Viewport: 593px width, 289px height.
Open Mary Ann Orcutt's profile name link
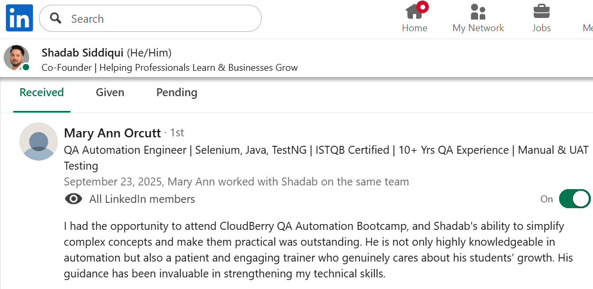112,133
